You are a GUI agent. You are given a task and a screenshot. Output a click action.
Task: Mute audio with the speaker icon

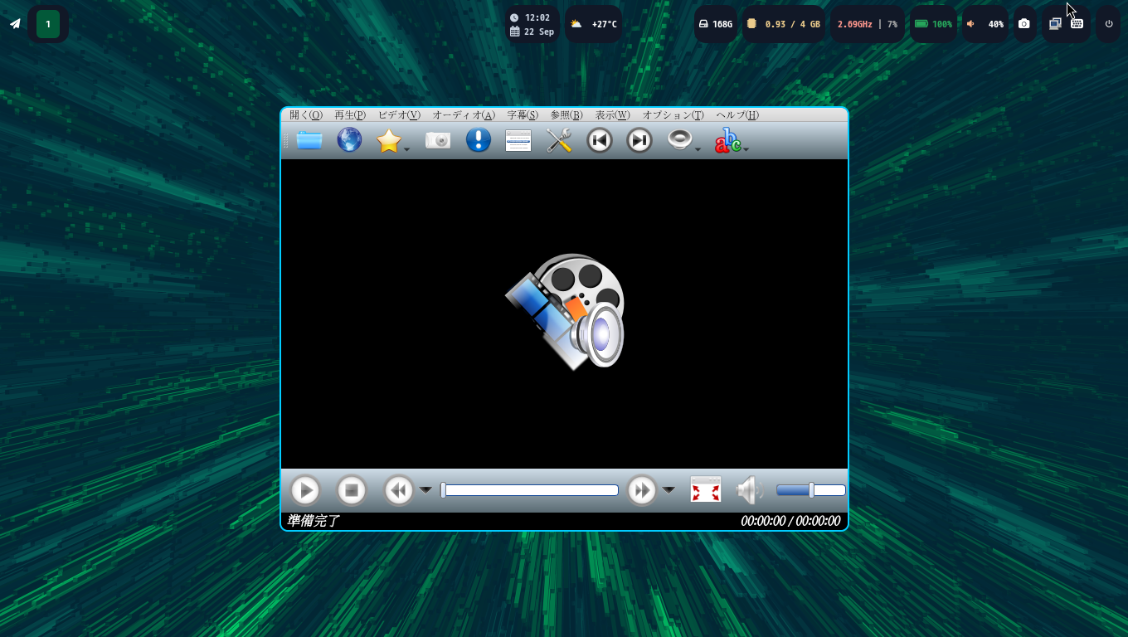pyautogui.click(x=750, y=490)
